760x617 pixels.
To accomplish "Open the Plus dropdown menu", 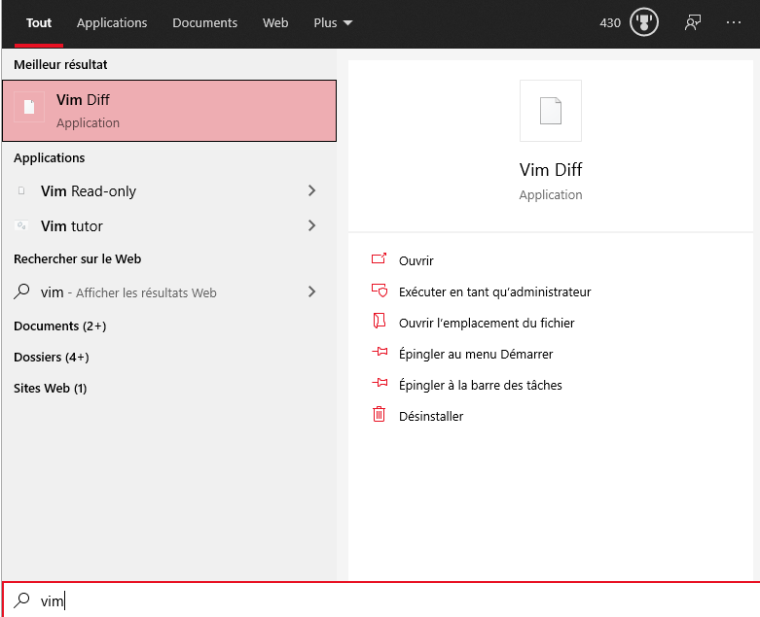I will click(x=333, y=22).
